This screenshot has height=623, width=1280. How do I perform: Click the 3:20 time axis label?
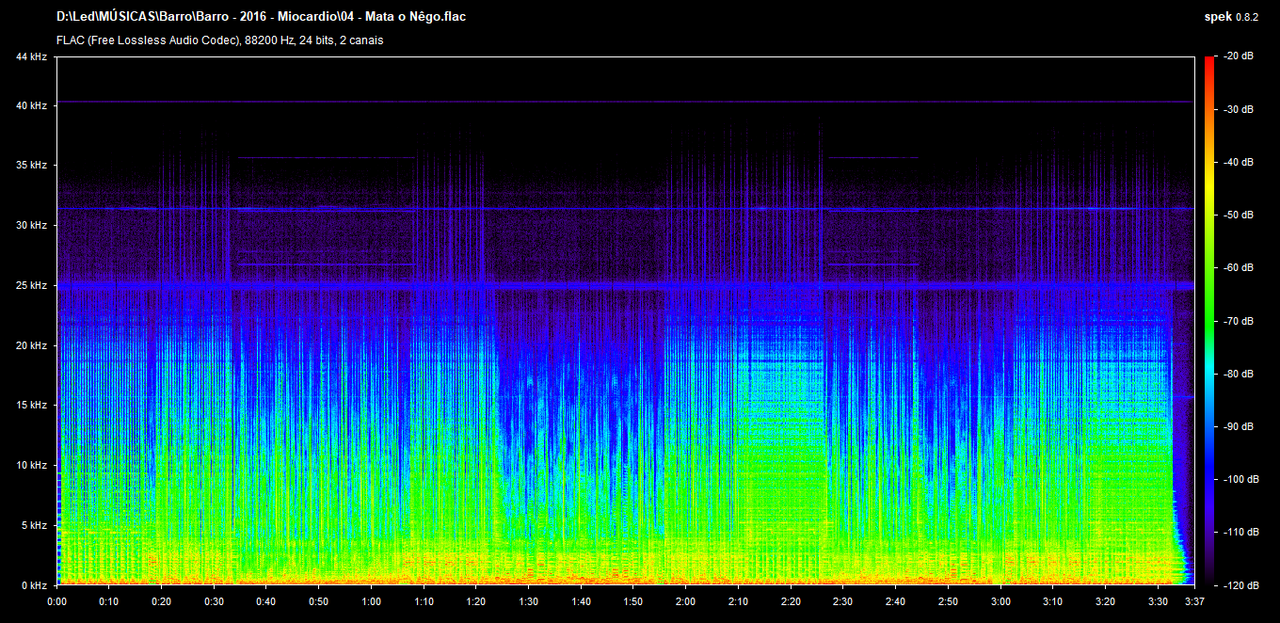point(1105,601)
